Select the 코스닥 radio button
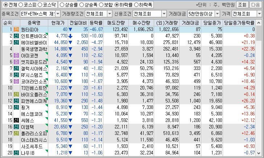 (x=40, y=5)
